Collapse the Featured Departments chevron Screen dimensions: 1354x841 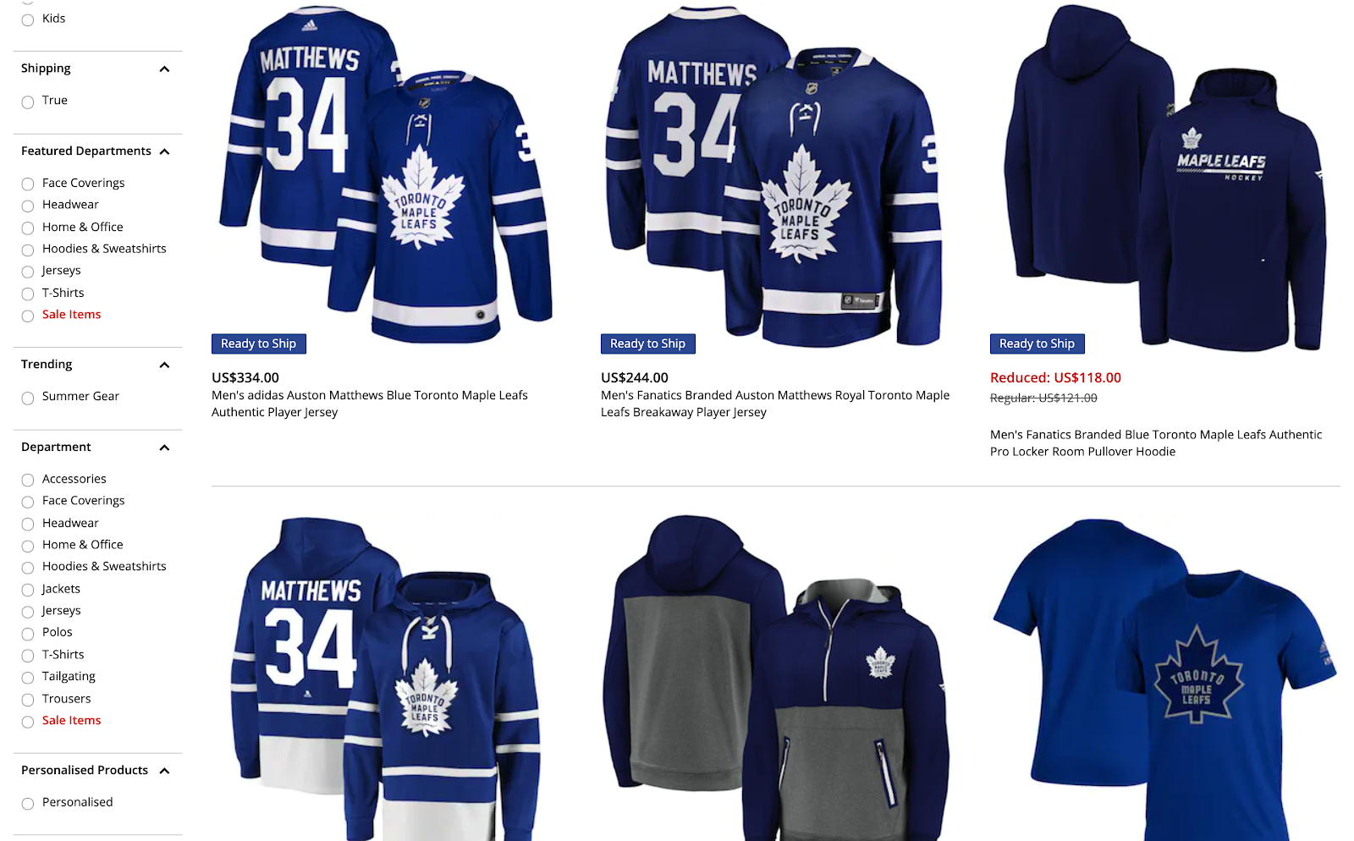point(164,151)
